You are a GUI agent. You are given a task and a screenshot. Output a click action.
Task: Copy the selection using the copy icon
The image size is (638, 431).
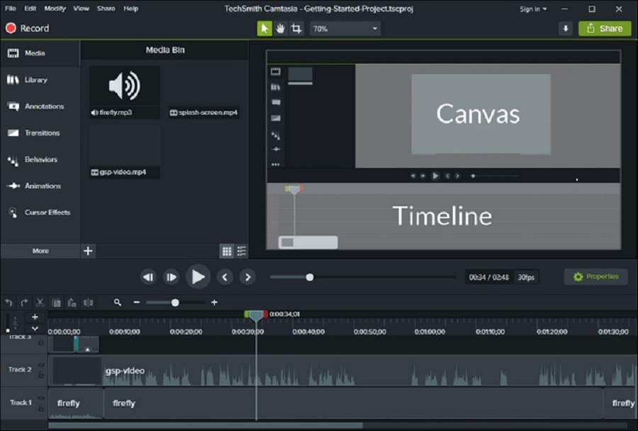coord(57,303)
